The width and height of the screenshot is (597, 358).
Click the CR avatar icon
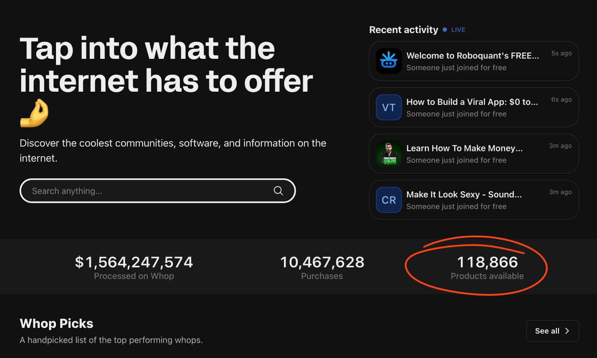[389, 200]
